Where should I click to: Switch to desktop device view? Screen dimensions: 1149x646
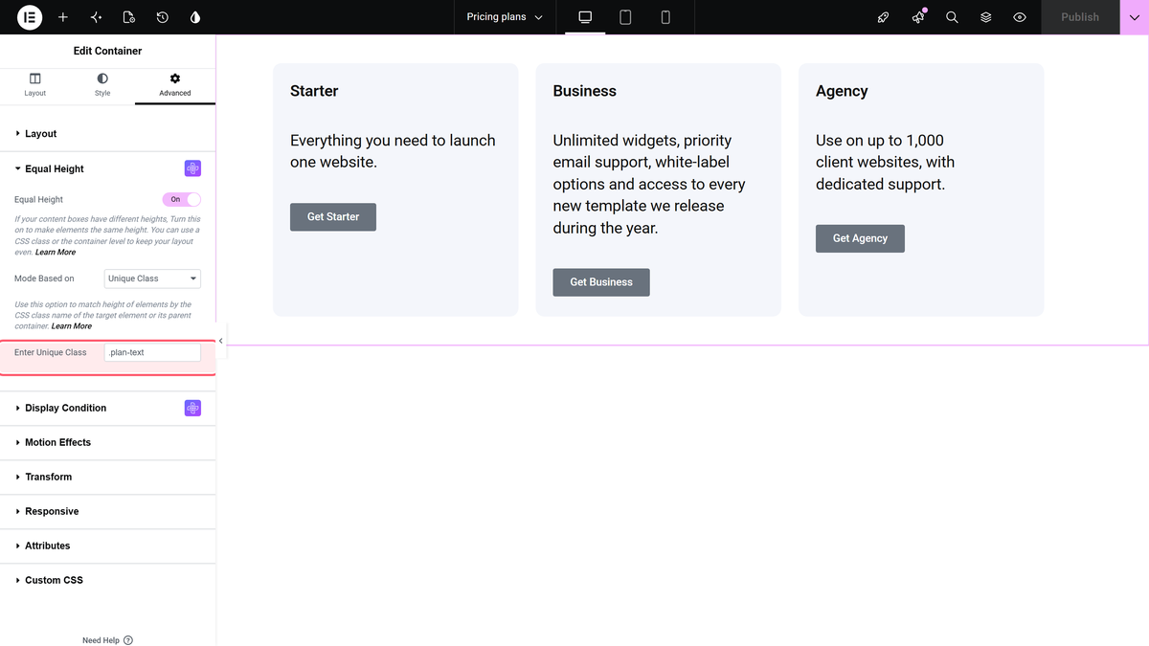585,17
